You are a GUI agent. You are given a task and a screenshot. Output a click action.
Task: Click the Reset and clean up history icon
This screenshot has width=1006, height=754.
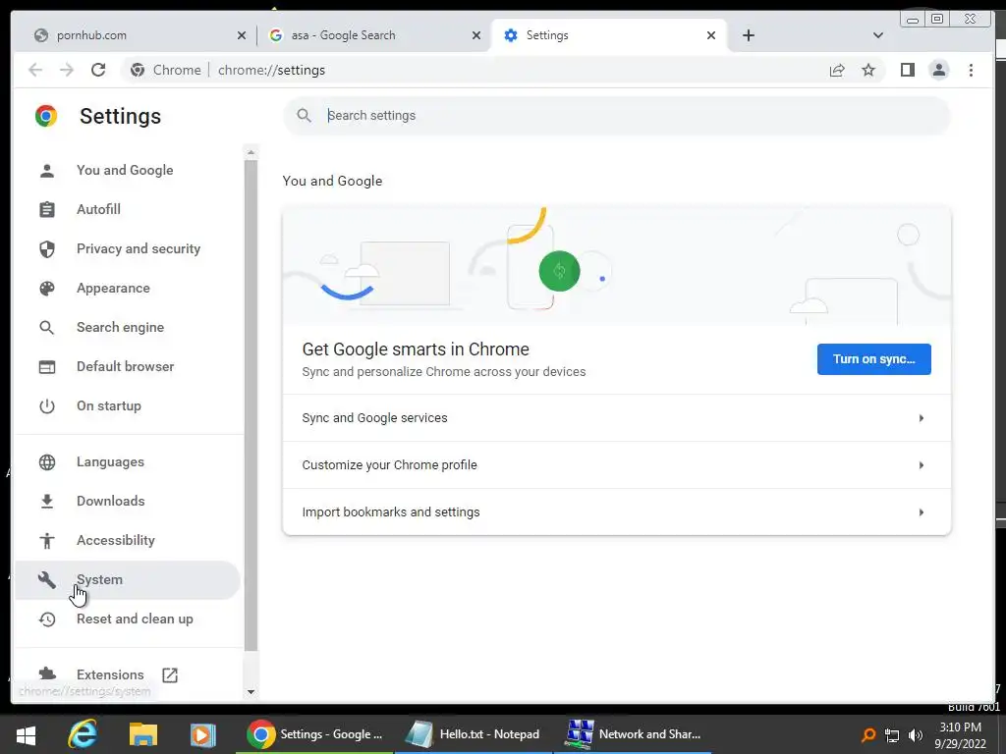tap(47, 619)
